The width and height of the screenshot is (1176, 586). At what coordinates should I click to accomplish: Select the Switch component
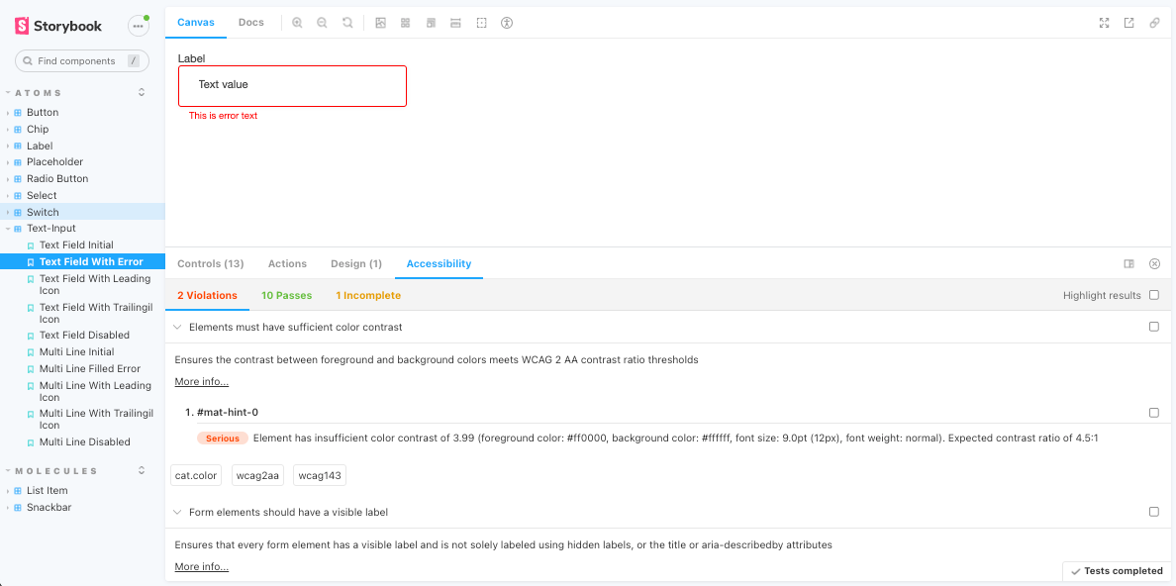point(42,213)
